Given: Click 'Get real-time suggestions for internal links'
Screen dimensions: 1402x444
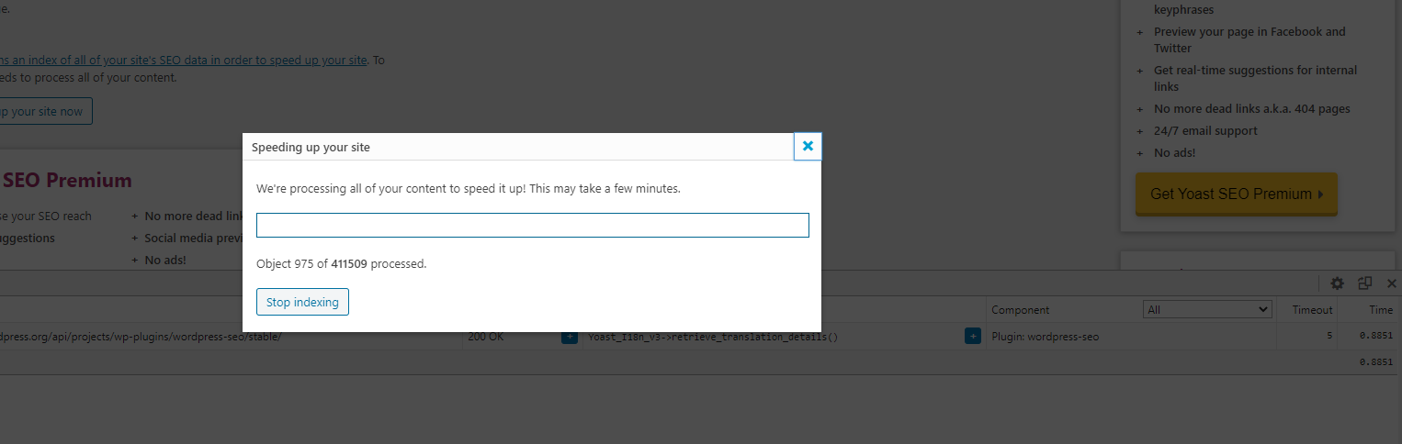Looking at the screenshot, I should [x=1255, y=78].
